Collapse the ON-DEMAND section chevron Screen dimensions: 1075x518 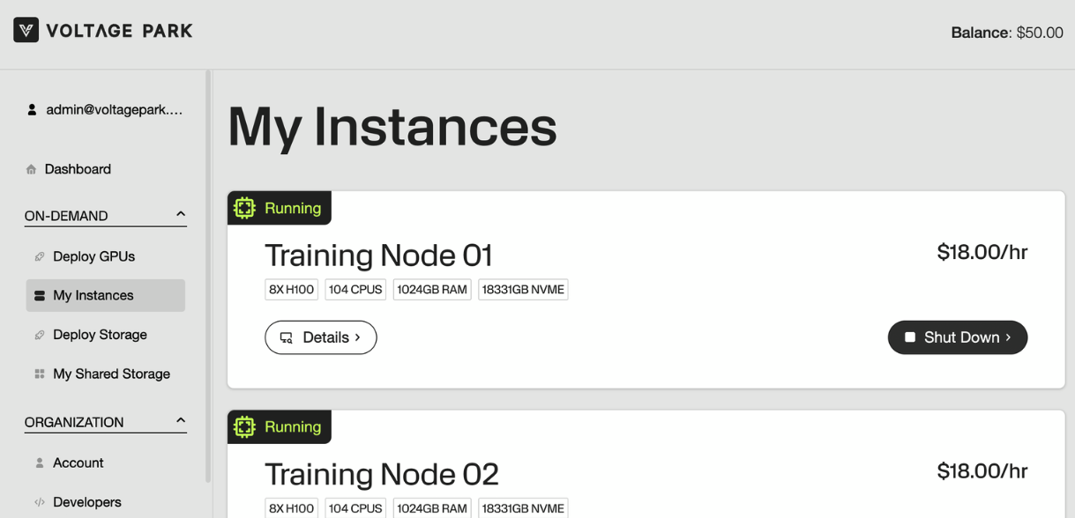coord(181,214)
